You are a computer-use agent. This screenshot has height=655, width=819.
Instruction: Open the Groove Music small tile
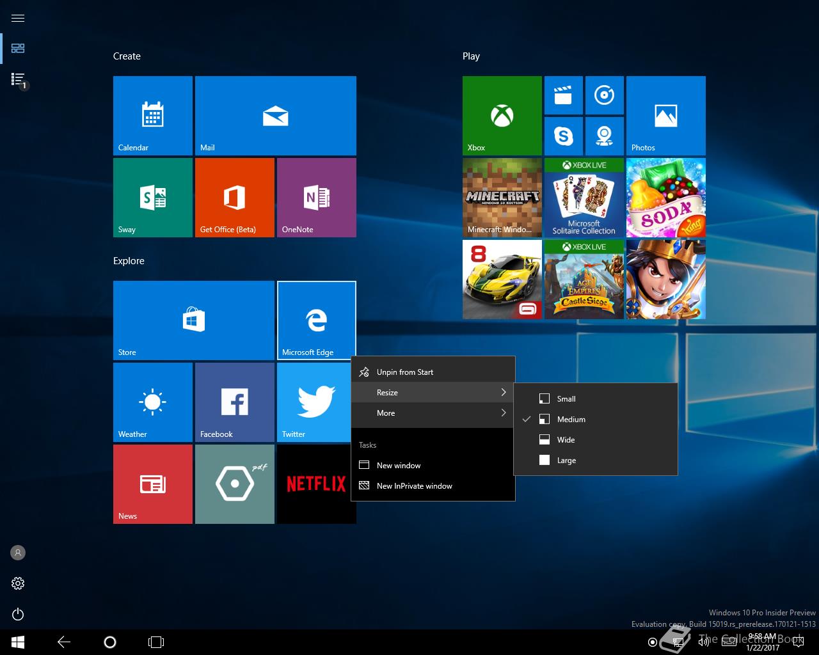click(x=605, y=95)
